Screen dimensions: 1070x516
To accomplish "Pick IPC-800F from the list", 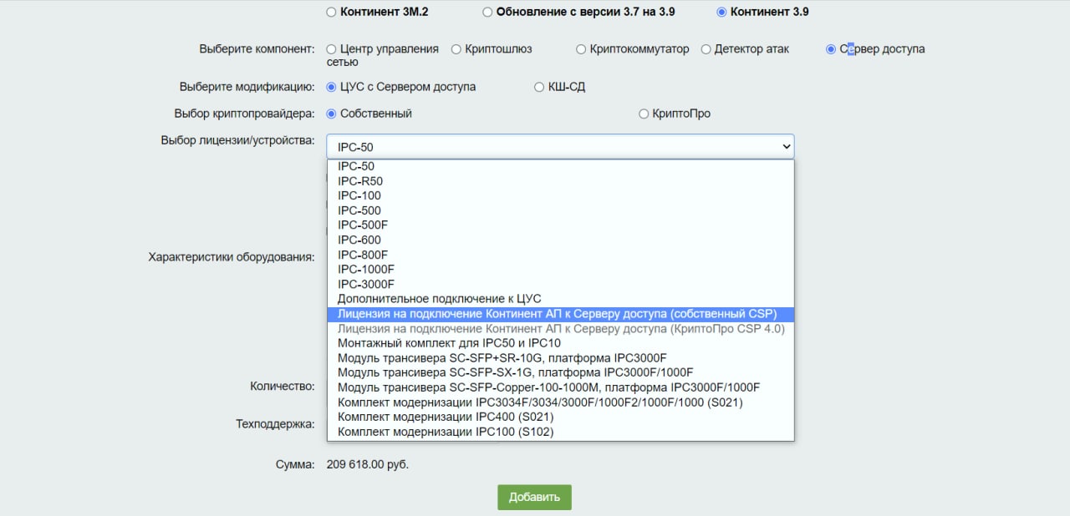I will (560, 255).
